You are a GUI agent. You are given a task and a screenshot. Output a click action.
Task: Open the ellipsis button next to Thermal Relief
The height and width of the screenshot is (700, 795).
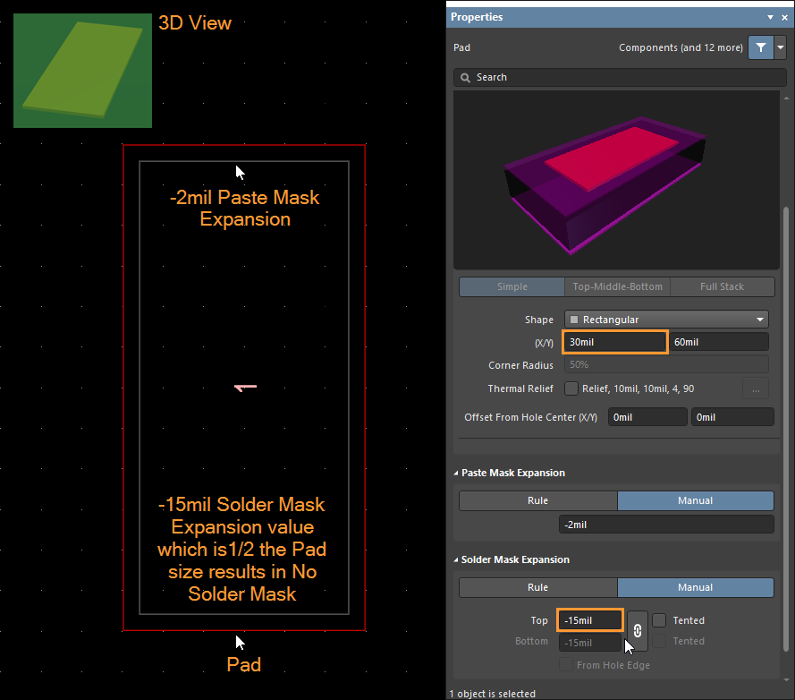click(x=756, y=388)
